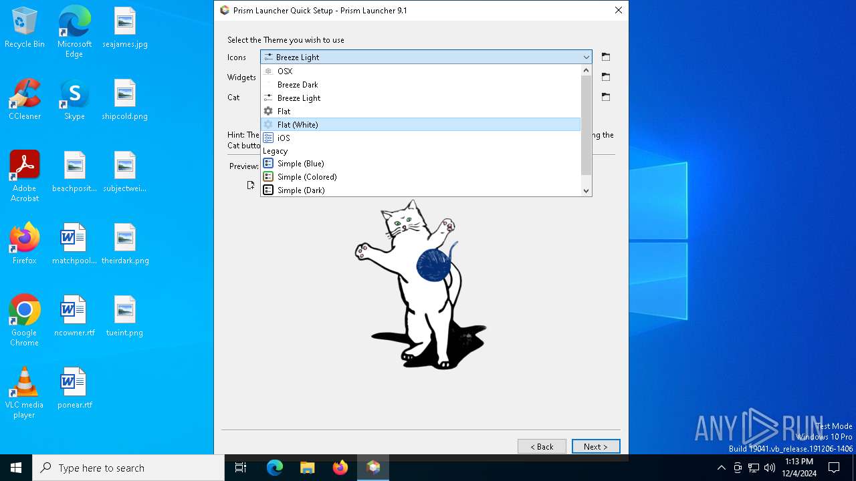Open the Windows Start menu
Screen dimensions: 856x481
(16, 468)
